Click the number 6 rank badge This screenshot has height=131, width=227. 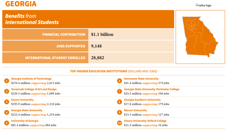coord(119,81)
